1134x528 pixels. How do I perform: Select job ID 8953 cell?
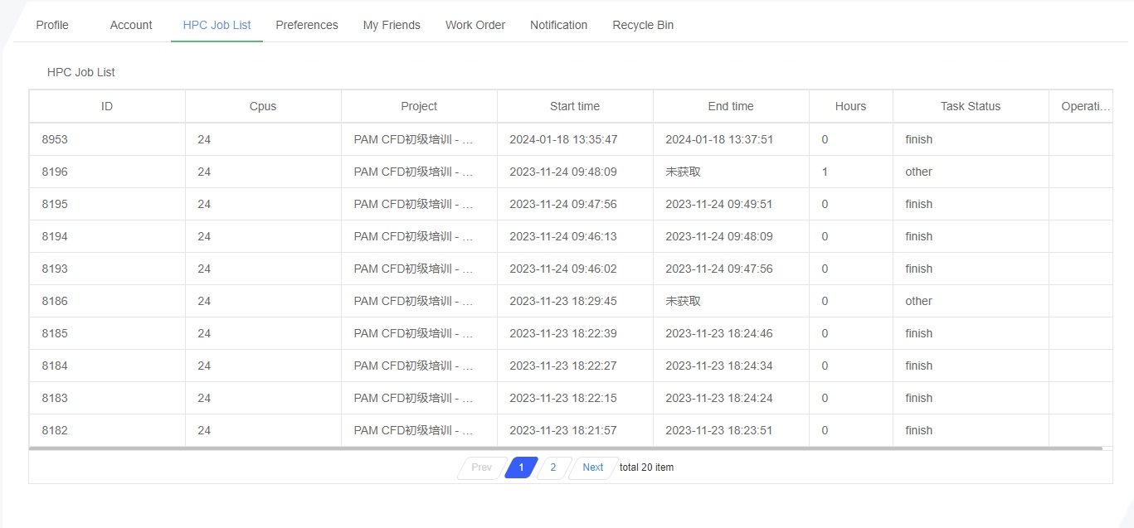107,139
